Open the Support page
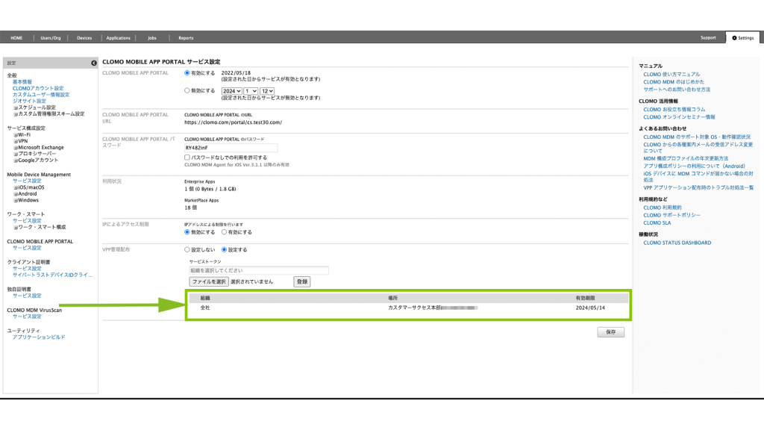Viewport: 764px width, 430px height. [x=708, y=37]
